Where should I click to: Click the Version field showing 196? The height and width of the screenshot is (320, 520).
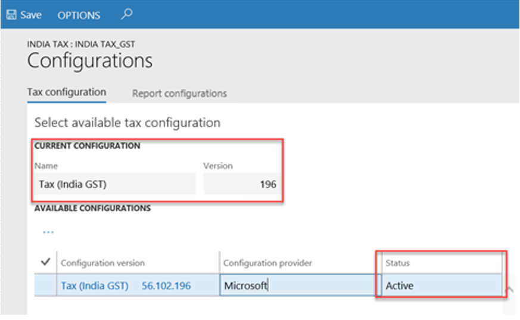point(241,184)
